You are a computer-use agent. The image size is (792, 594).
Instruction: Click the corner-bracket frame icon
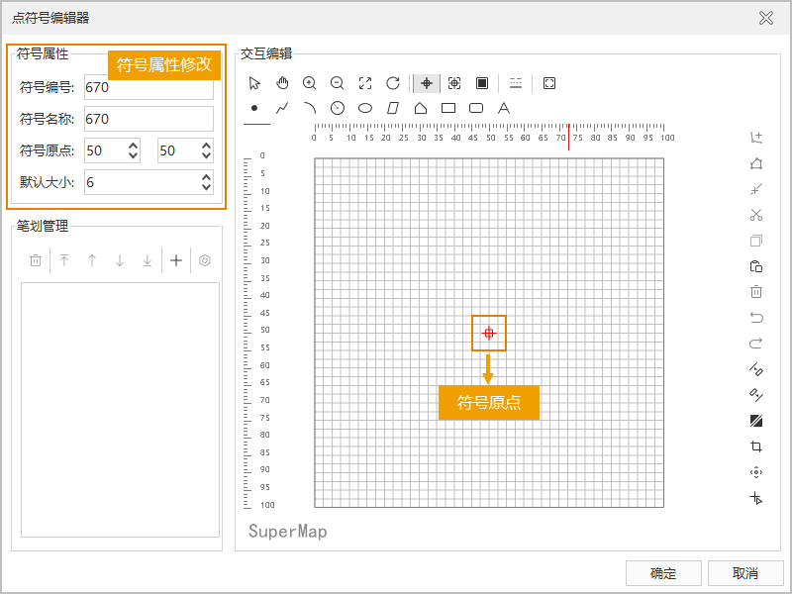[x=549, y=83]
